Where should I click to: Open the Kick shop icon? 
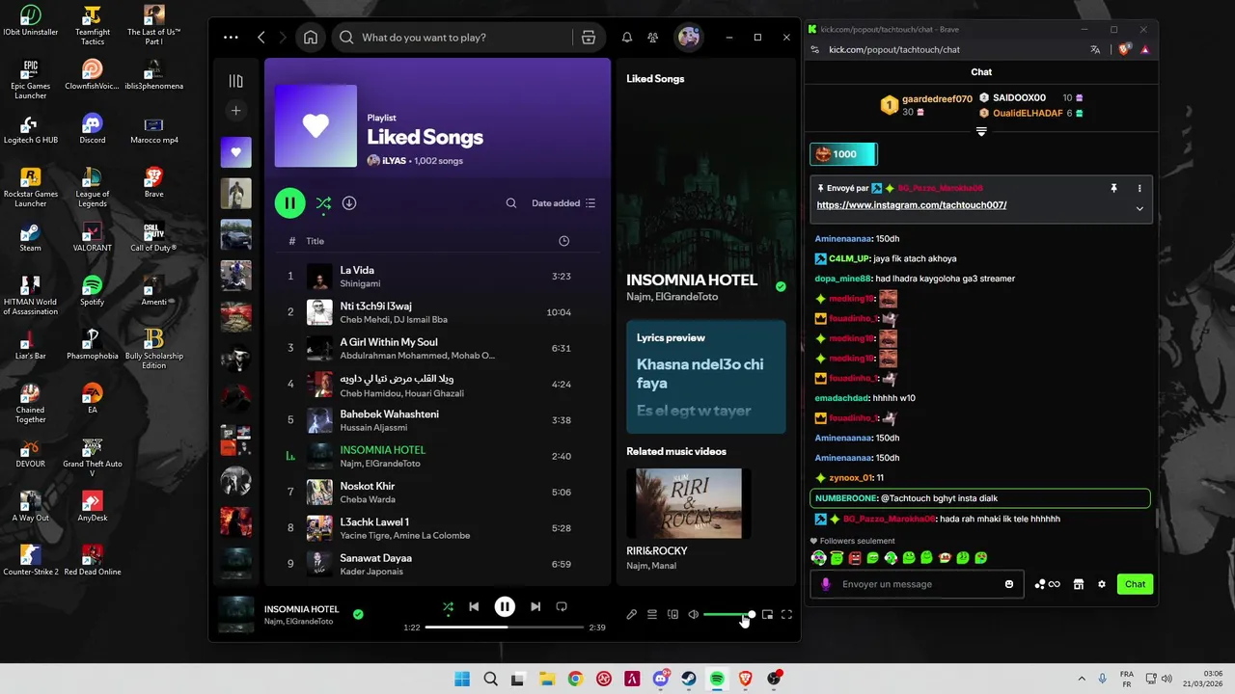tap(1079, 584)
